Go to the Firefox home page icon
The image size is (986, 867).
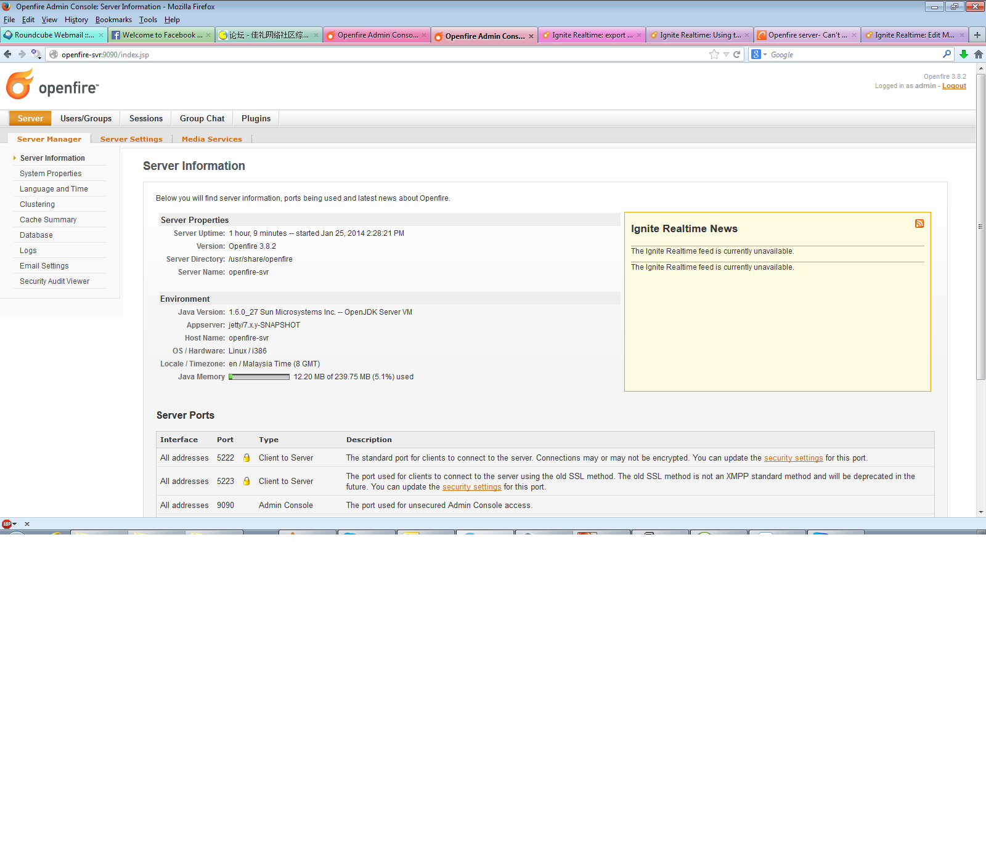[978, 54]
